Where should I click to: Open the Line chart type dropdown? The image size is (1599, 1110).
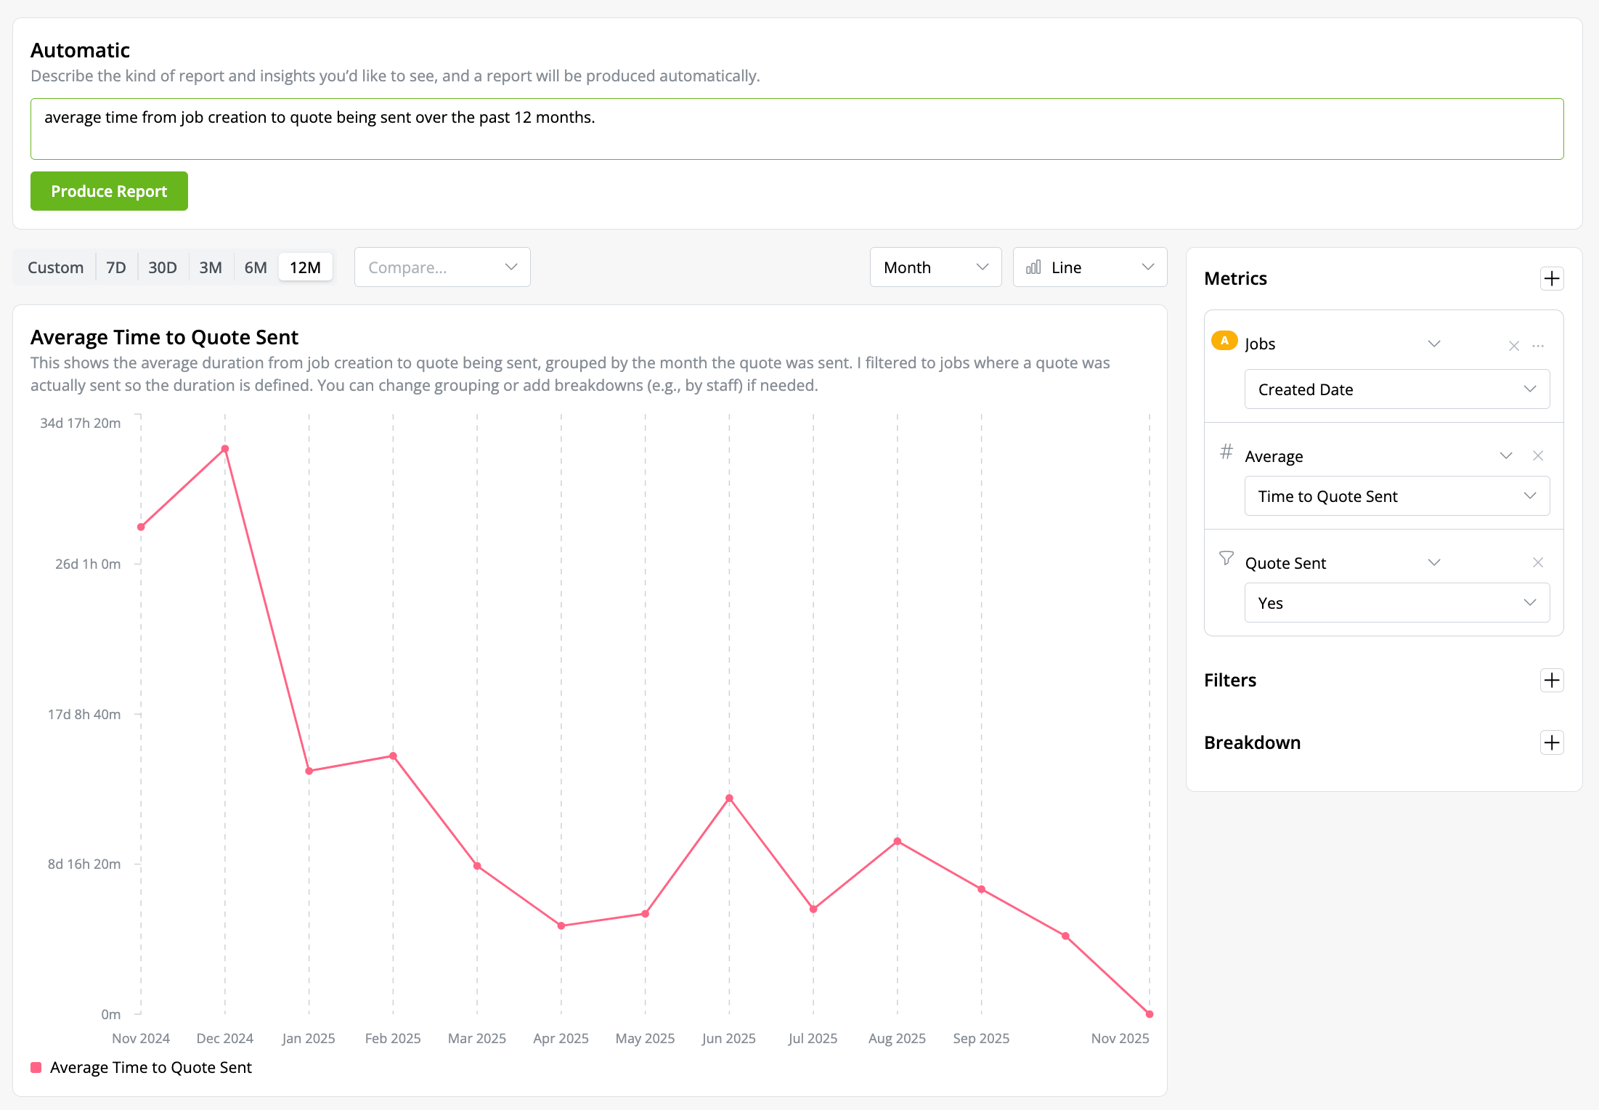(x=1089, y=267)
